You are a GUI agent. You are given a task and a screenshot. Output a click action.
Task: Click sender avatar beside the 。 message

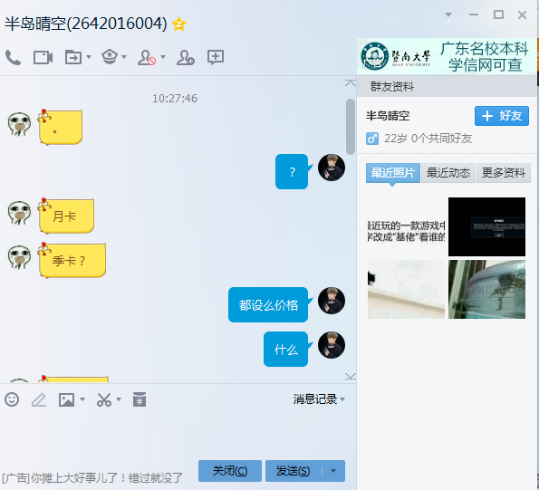[x=19, y=124]
